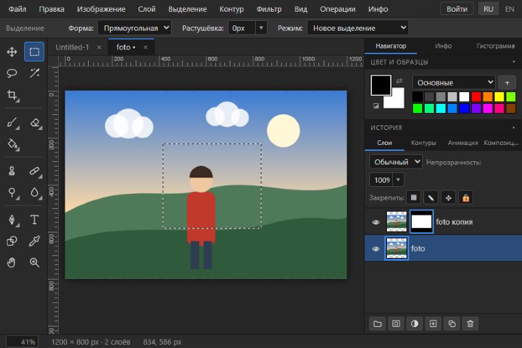Select the Crop tool
Screen dimensions: 522x348
[x=12, y=95]
